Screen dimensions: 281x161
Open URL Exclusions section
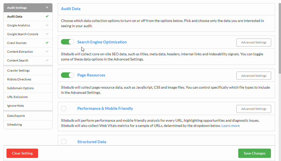[28, 97]
